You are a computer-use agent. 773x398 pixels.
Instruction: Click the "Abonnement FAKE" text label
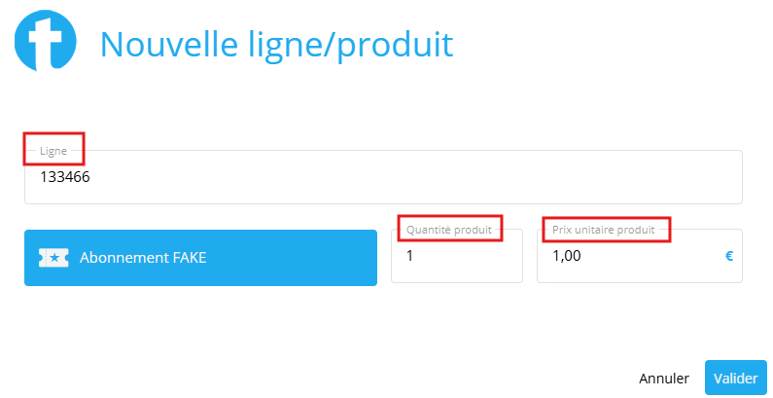click(143, 258)
